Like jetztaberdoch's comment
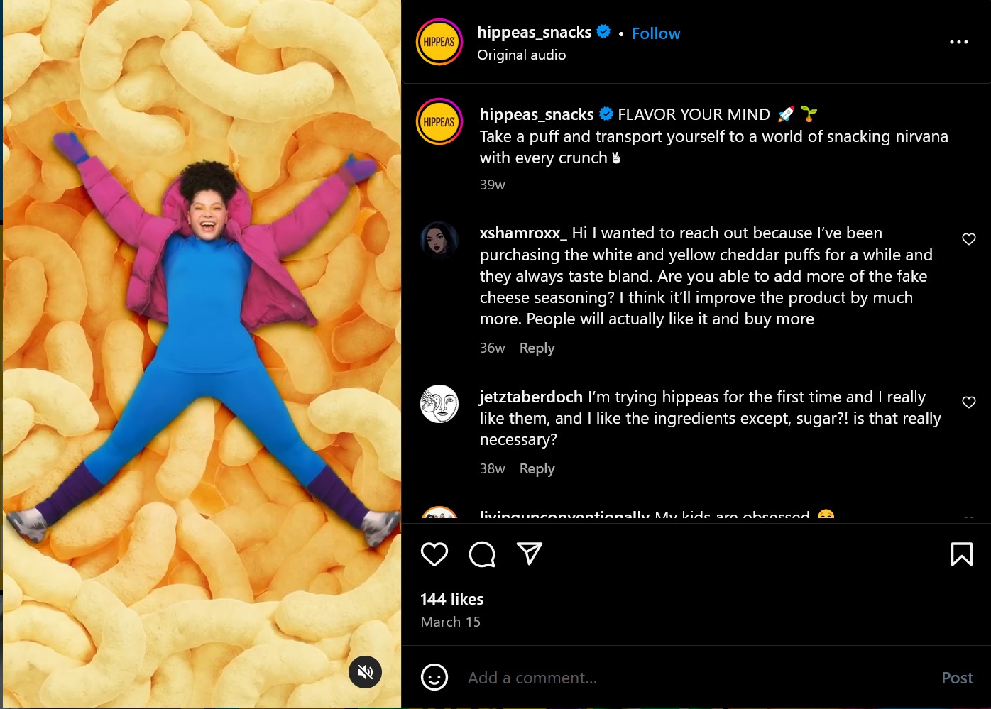The image size is (991, 709). pos(968,402)
